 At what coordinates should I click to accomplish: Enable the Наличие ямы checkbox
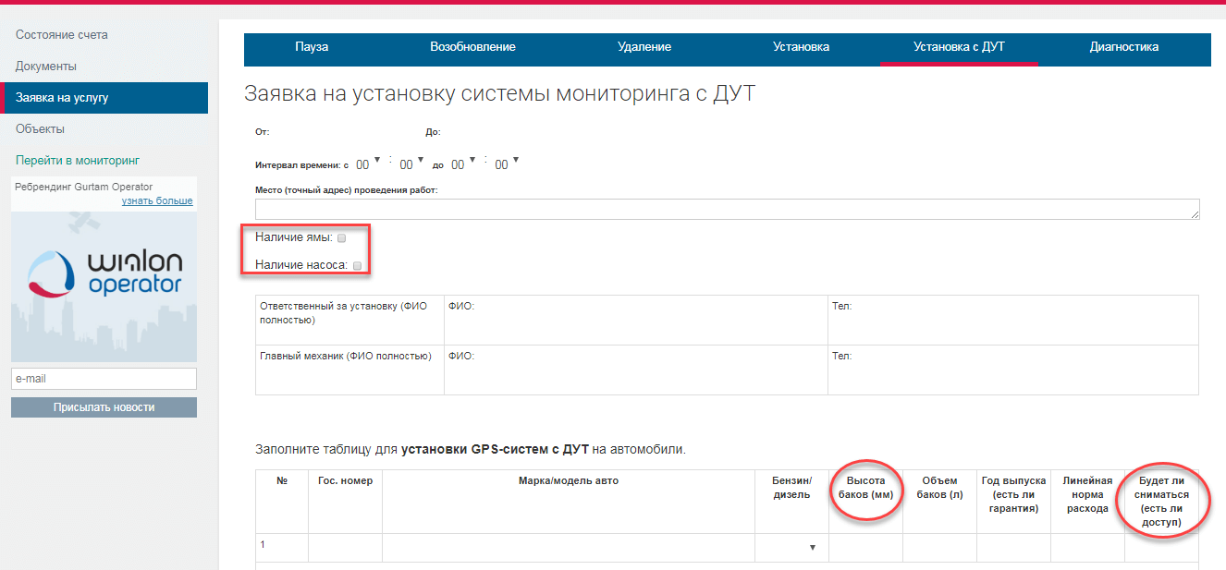(341, 238)
